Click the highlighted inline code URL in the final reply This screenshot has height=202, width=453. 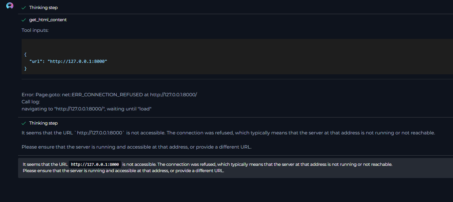[x=95, y=165]
